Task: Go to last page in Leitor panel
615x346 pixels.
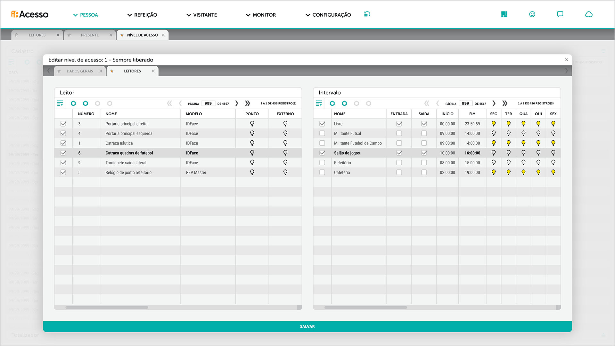Action: [x=247, y=103]
